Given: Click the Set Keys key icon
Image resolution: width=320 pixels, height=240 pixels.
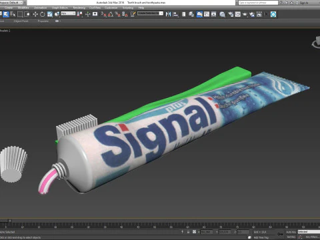Looking at the screenshot, I should (281, 234).
